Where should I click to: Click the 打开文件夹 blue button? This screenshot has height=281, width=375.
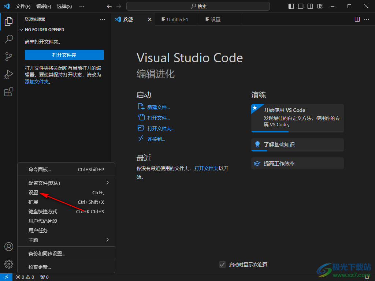64,55
